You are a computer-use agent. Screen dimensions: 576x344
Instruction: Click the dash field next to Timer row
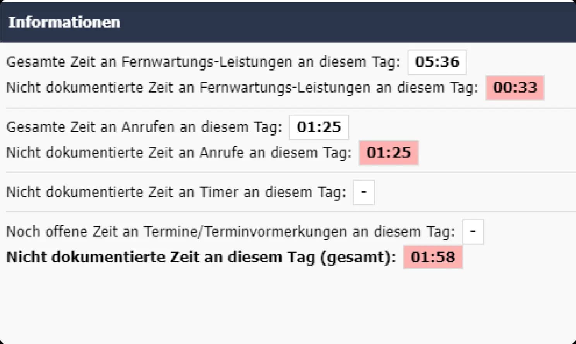click(363, 192)
